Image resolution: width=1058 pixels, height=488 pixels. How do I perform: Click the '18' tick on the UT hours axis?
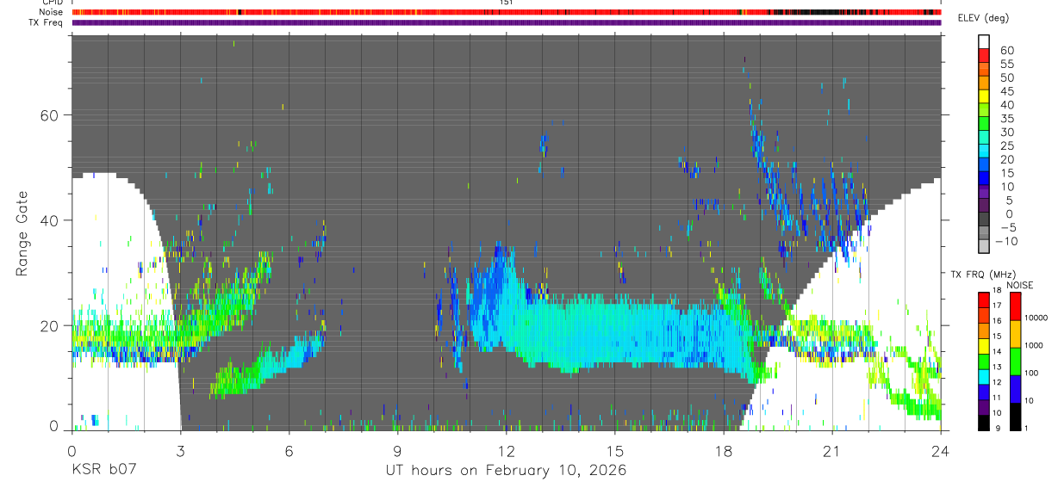(x=724, y=450)
